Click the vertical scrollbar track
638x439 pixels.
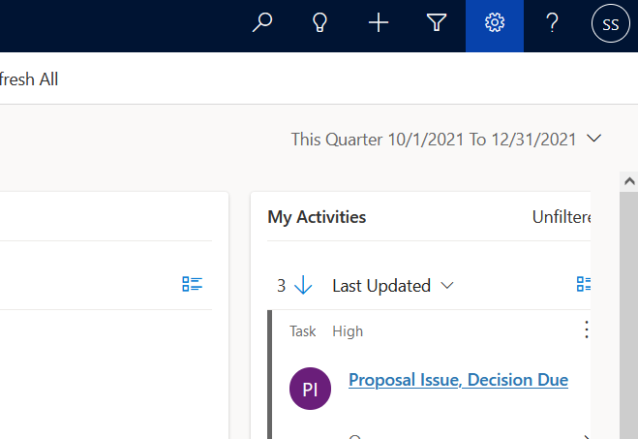click(629, 310)
